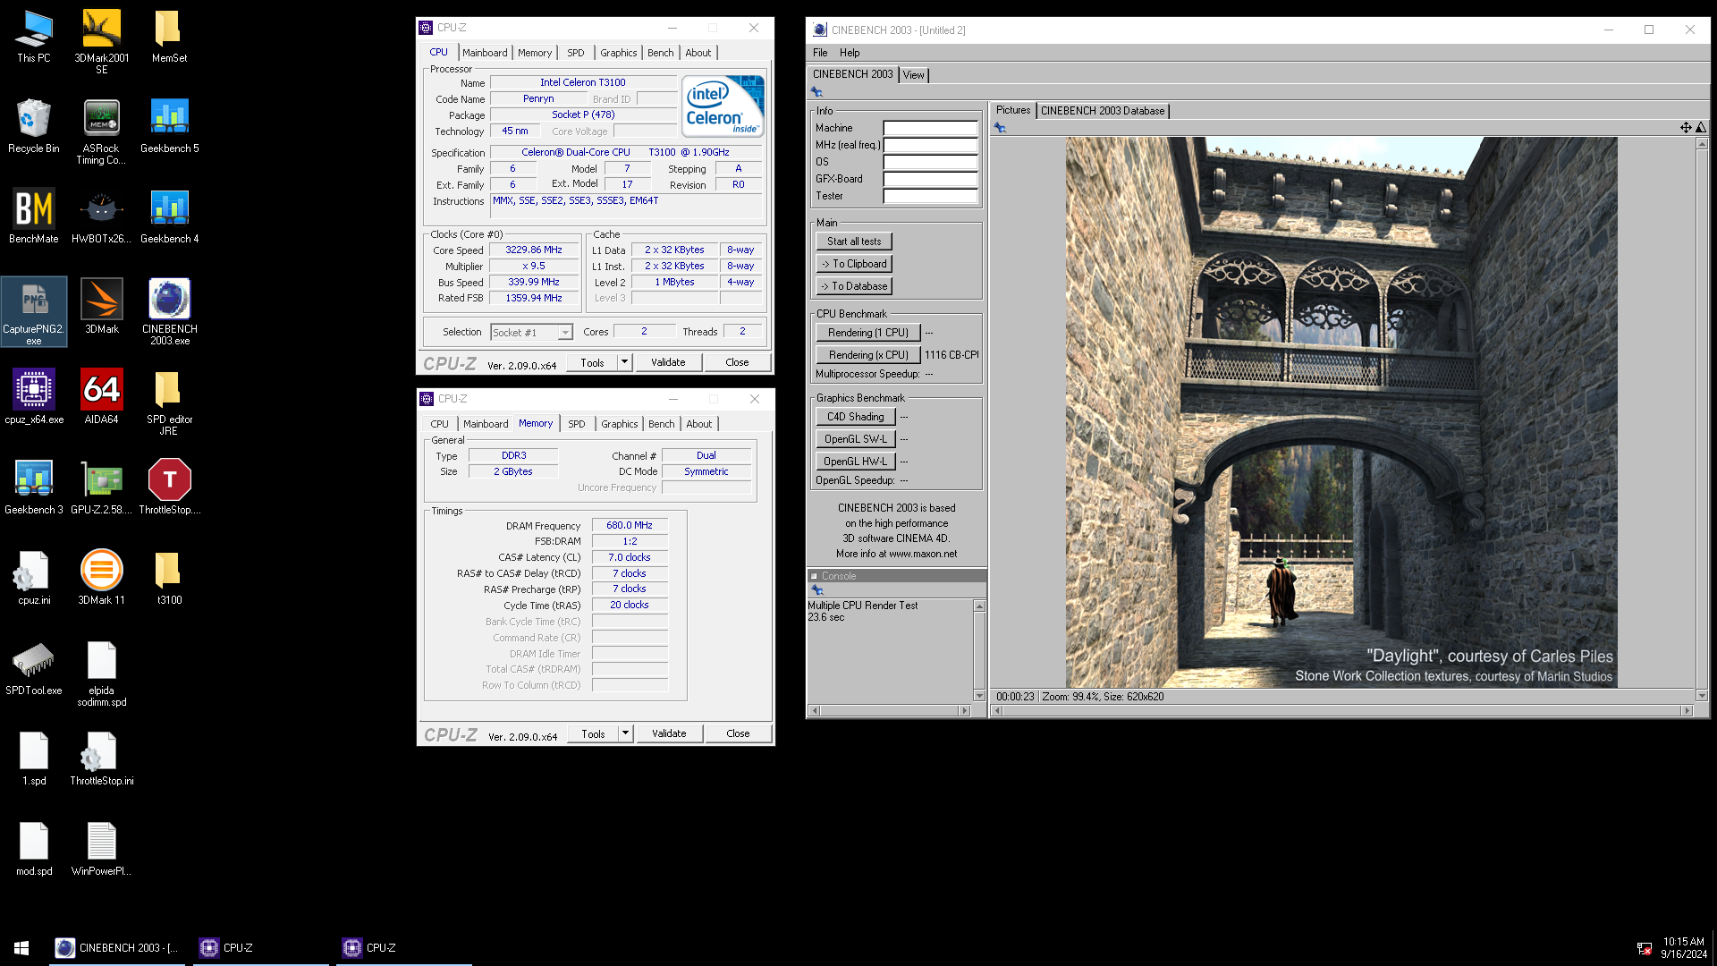Run OpenGL SW-L benchmark
1717x966 pixels.
click(855, 439)
